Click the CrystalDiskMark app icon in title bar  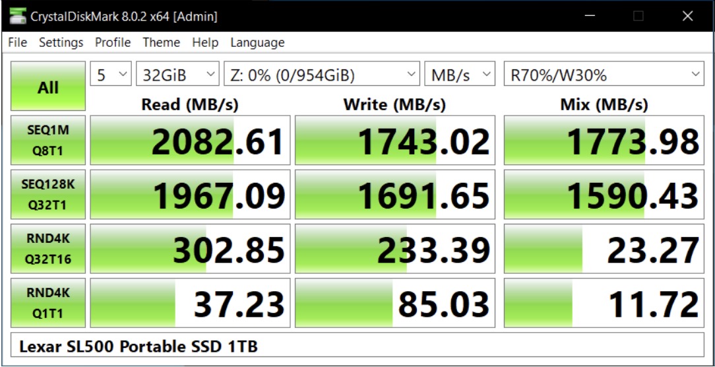pyautogui.click(x=17, y=17)
